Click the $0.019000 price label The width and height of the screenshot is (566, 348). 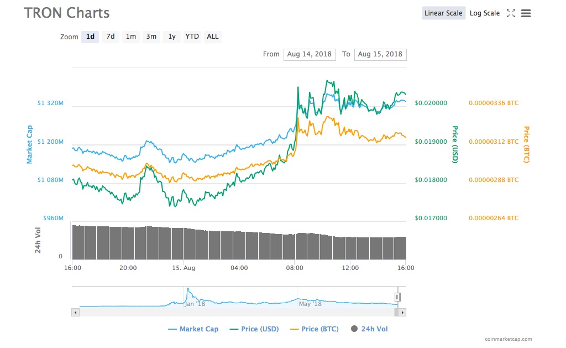431,142
